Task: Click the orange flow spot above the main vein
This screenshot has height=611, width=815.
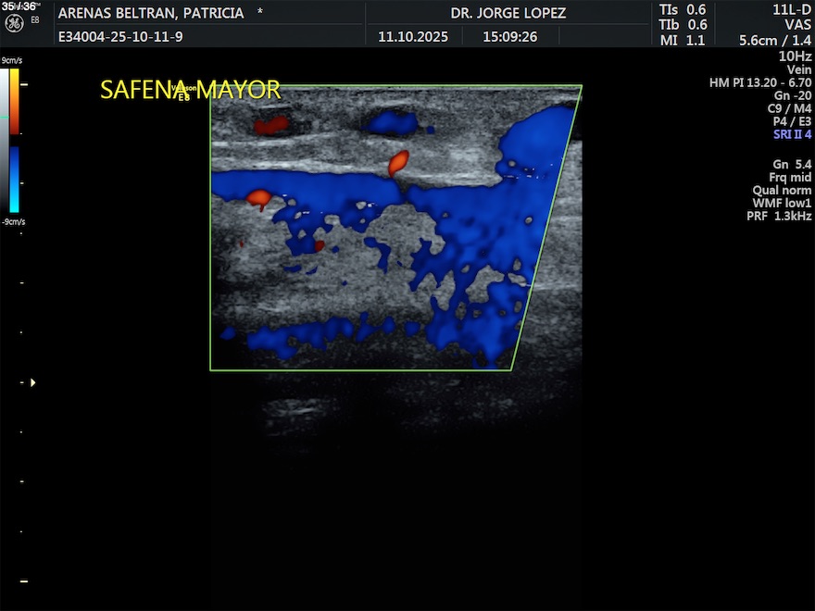Action: point(397,163)
